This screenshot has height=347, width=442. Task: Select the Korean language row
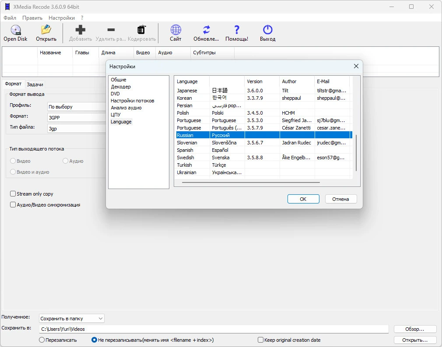[264, 98]
